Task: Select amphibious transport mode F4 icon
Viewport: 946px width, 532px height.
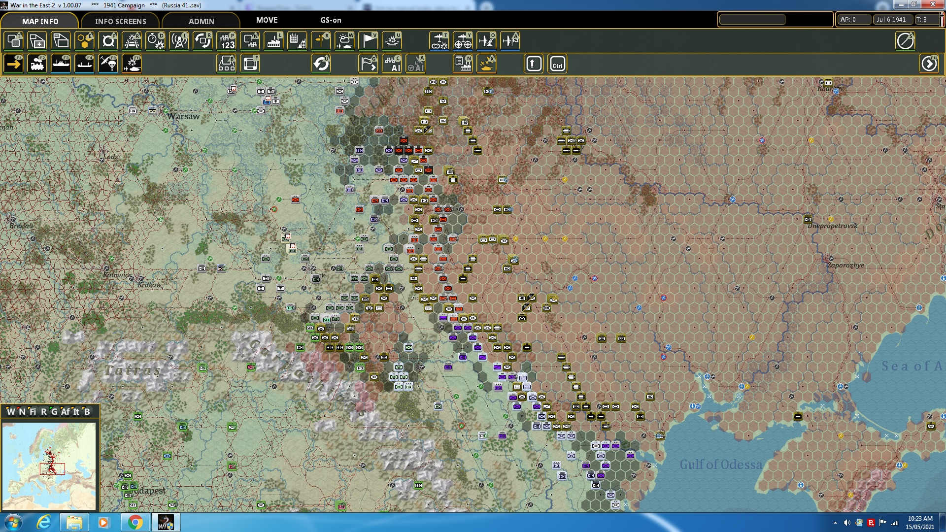Action: click(85, 64)
